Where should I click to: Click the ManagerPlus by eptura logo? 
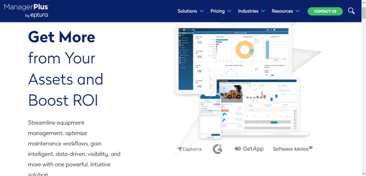(26, 11)
